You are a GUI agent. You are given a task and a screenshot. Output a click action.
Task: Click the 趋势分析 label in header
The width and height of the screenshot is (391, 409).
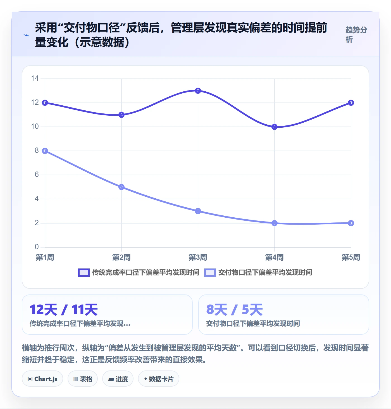(356, 35)
